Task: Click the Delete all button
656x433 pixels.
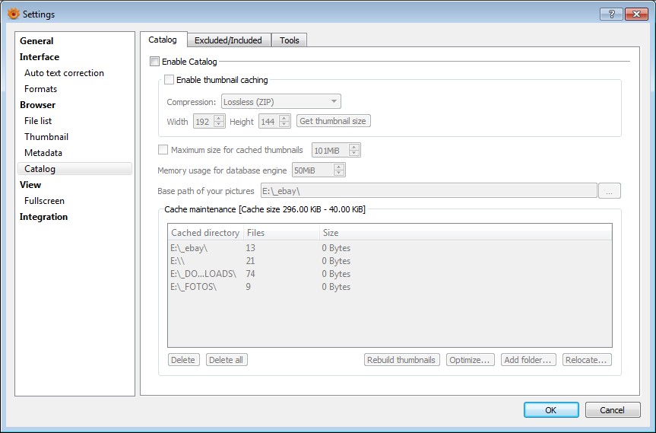Action: 227,360
